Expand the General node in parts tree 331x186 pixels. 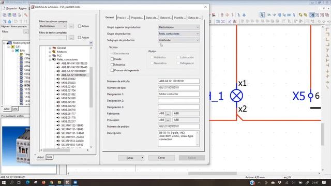point(50,48)
